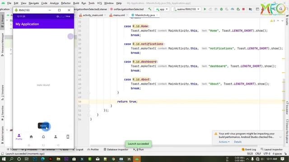Image resolution: width=289 pixels, height=162 pixels.
Task: Open the app run configuration dropdown
Action: tap(162, 9)
